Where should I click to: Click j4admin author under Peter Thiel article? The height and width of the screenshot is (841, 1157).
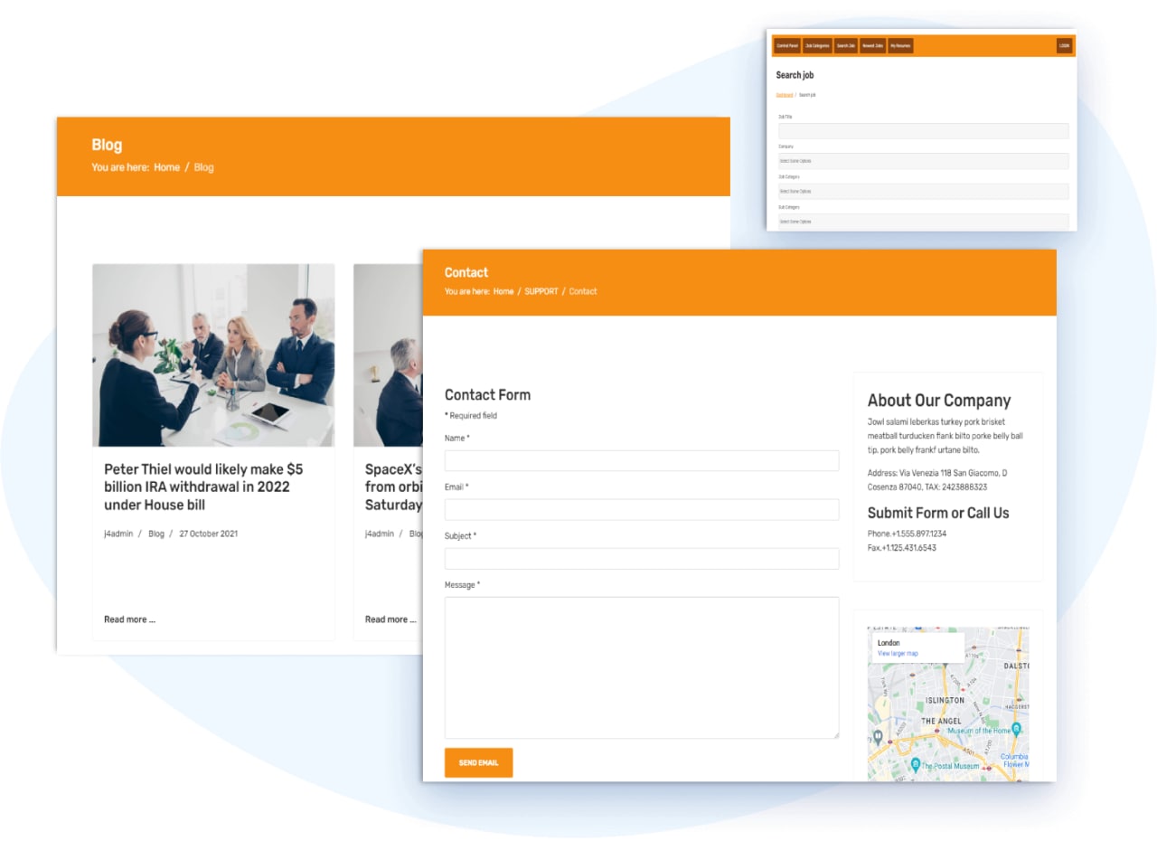(118, 534)
